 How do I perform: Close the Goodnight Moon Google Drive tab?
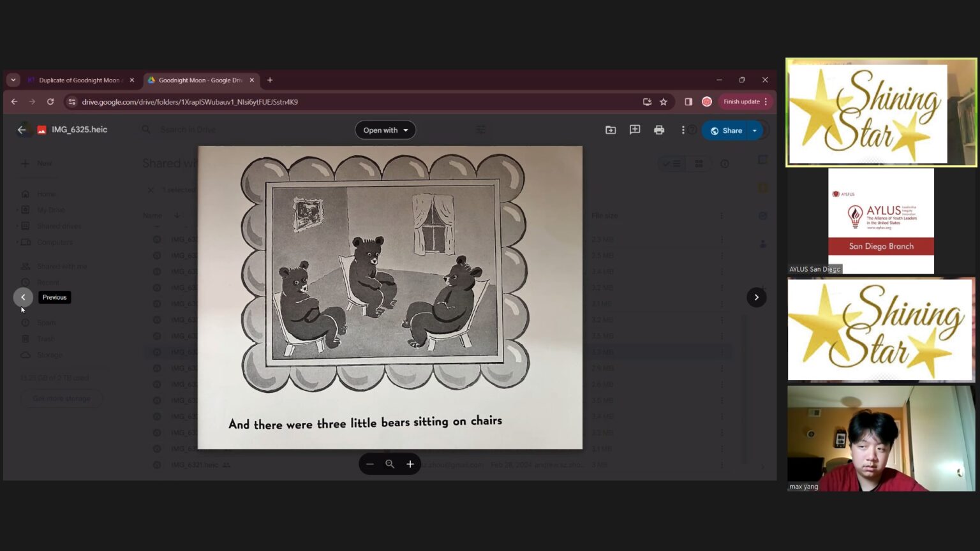click(252, 80)
